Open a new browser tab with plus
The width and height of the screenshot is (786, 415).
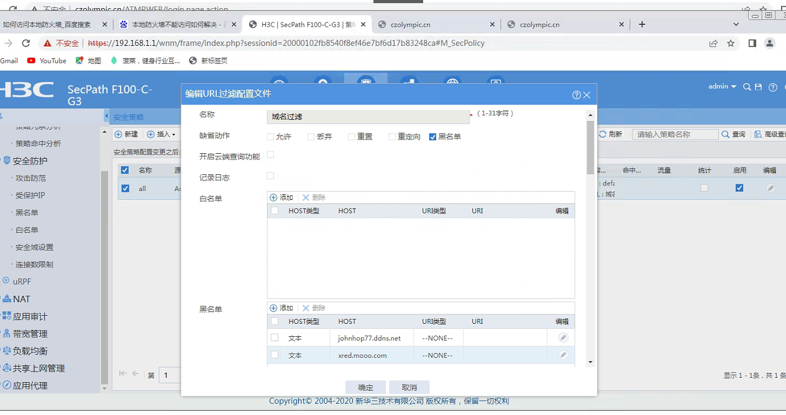[642, 24]
